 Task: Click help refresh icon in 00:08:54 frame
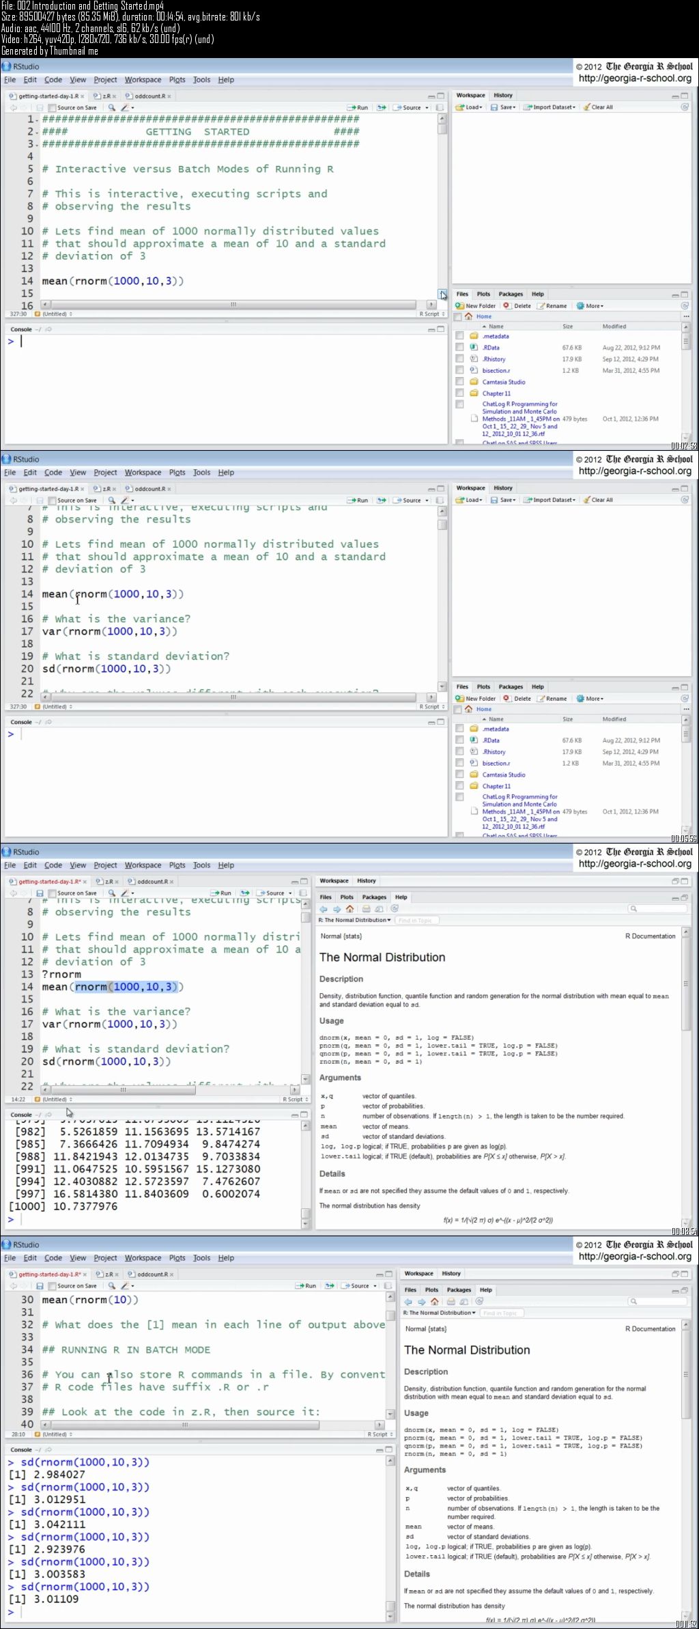(x=394, y=909)
